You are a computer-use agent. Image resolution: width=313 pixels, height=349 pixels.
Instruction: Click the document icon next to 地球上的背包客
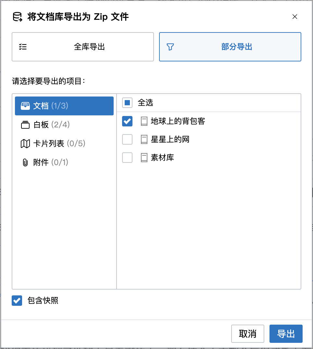[x=144, y=121]
